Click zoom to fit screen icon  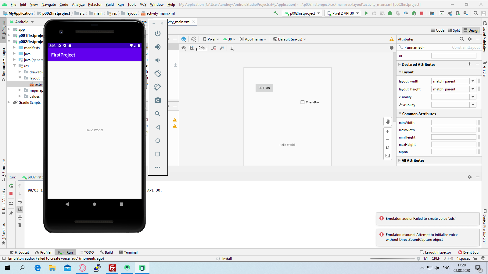[388, 156]
